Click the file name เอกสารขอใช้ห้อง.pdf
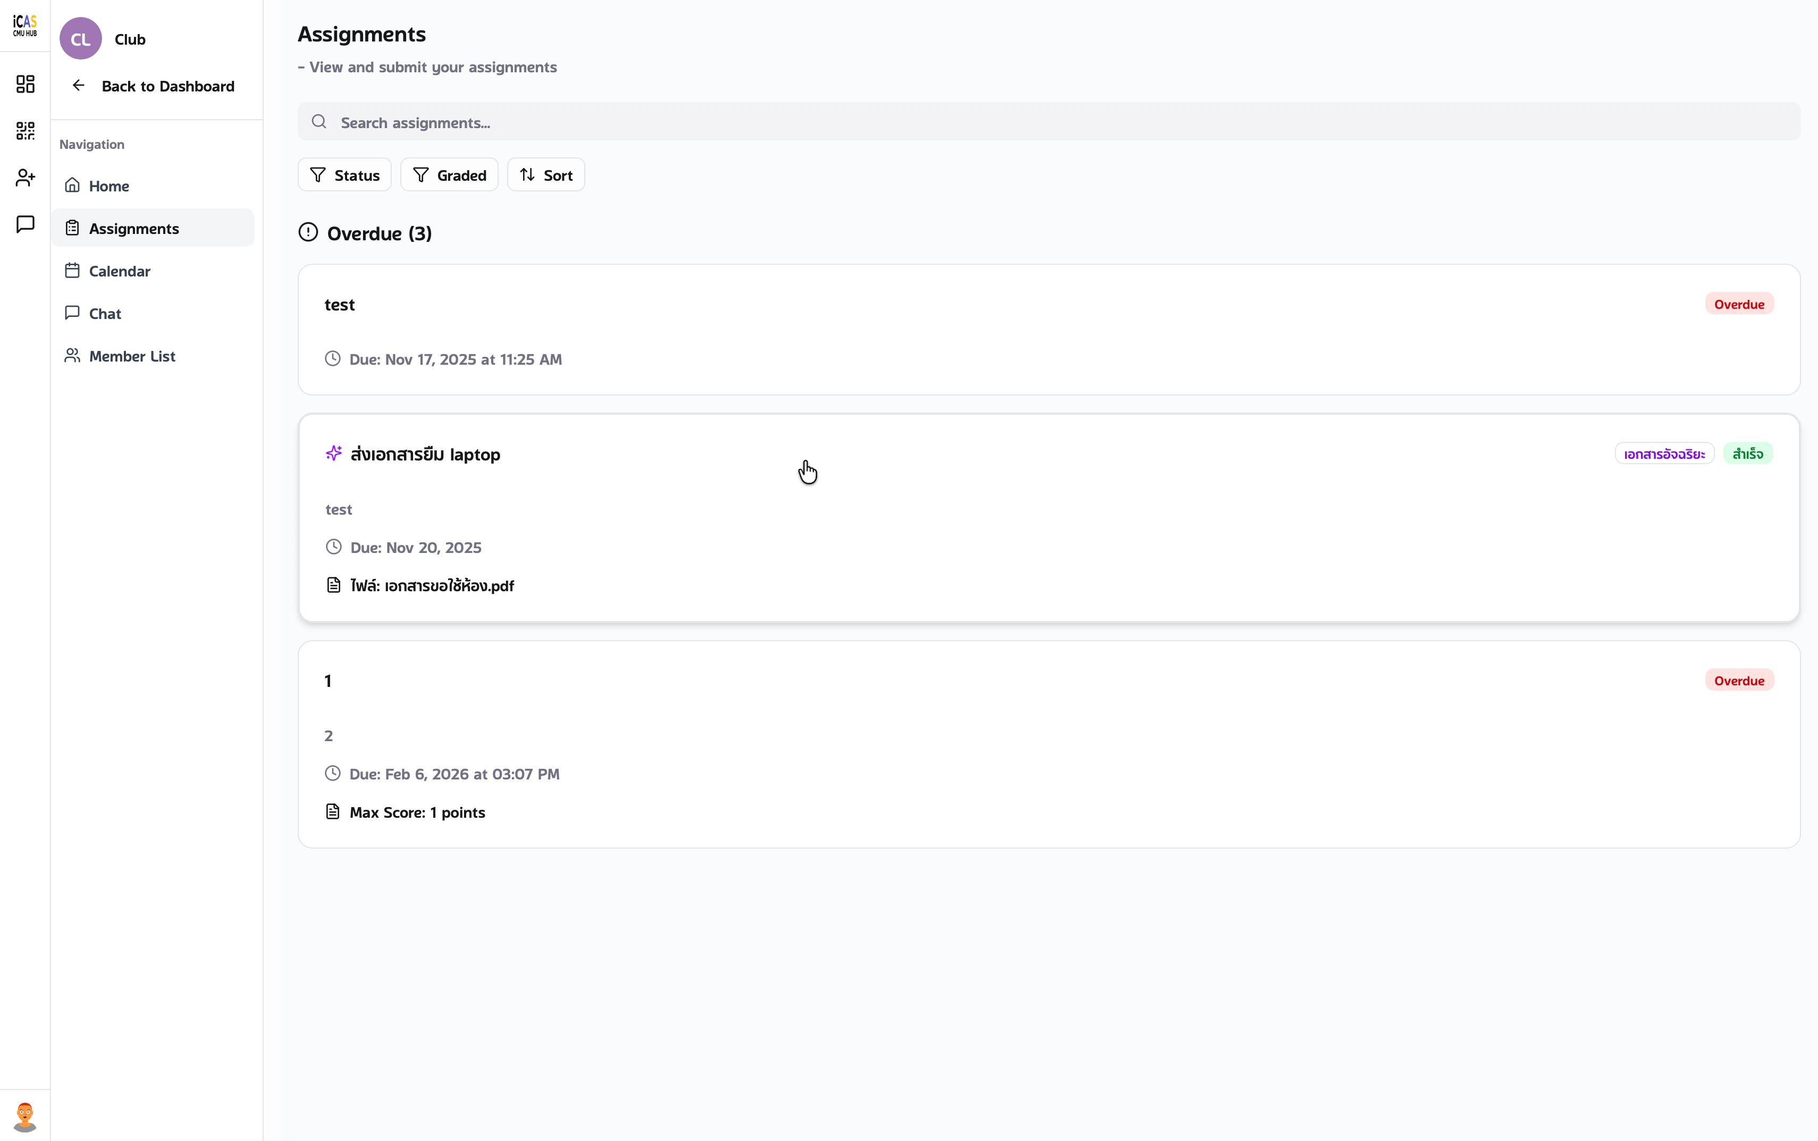This screenshot has width=1818, height=1141. point(450,585)
